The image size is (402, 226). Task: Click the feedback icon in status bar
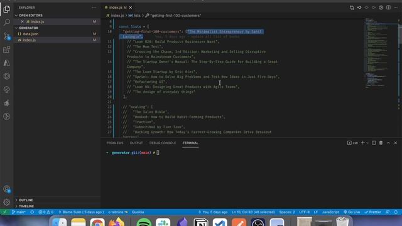pos(388,212)
